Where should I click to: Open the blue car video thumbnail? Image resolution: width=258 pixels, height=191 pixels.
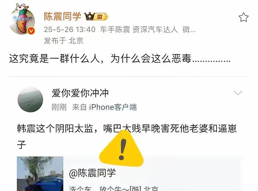[40, 174]
